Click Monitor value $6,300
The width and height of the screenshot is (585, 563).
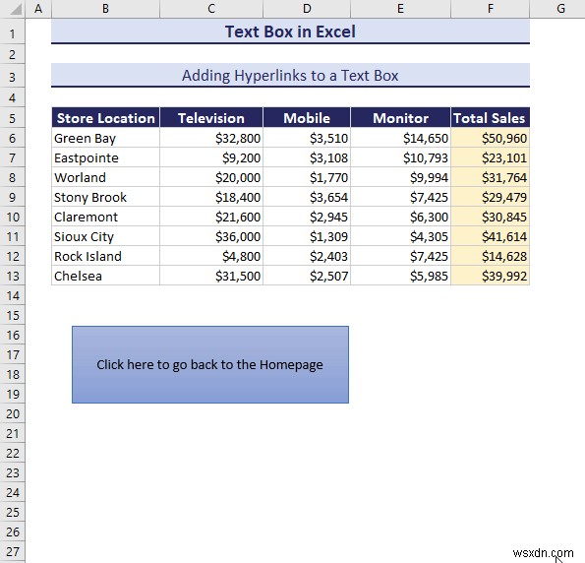pos(400,217)
